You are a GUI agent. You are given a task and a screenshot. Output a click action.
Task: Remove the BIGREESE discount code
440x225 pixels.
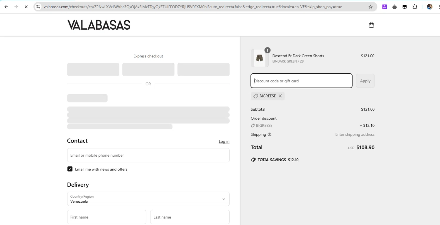click(x=280, y=96)
